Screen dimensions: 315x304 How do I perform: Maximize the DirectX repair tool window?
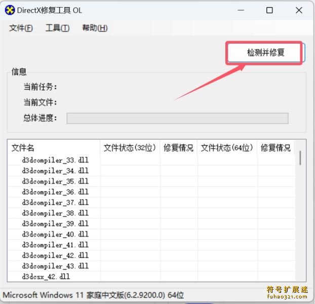(x=269, y=10)
